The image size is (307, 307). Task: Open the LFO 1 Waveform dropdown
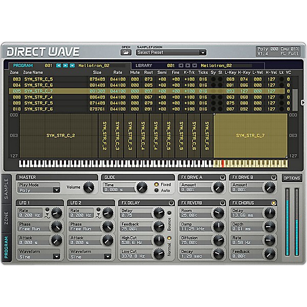point(39,257)
